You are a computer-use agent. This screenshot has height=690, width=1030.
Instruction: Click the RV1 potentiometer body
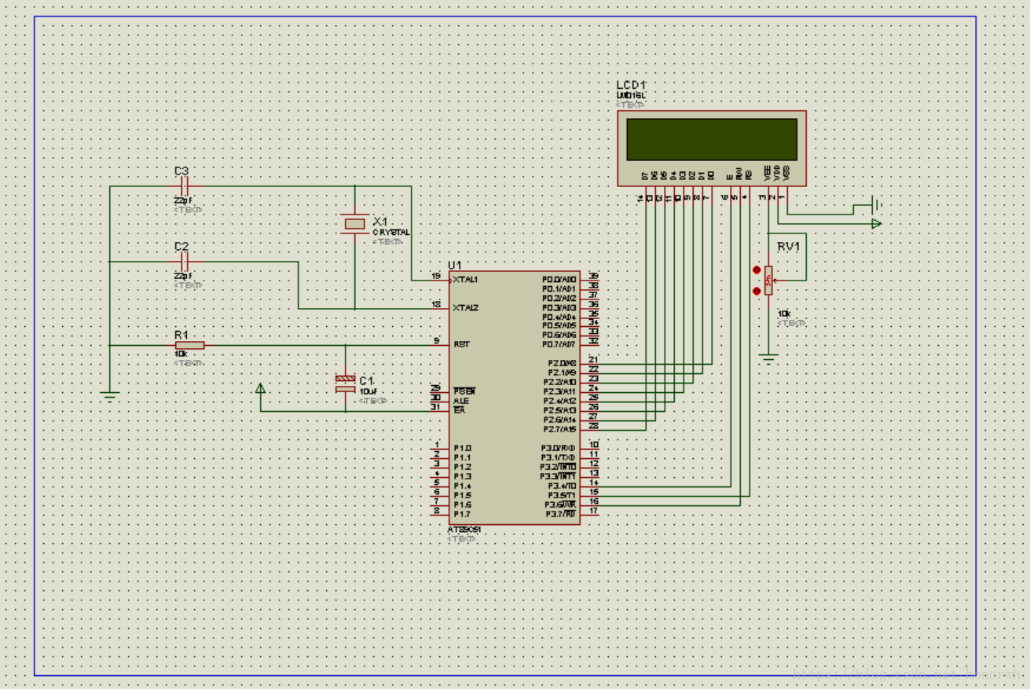[x=768, y=280]
